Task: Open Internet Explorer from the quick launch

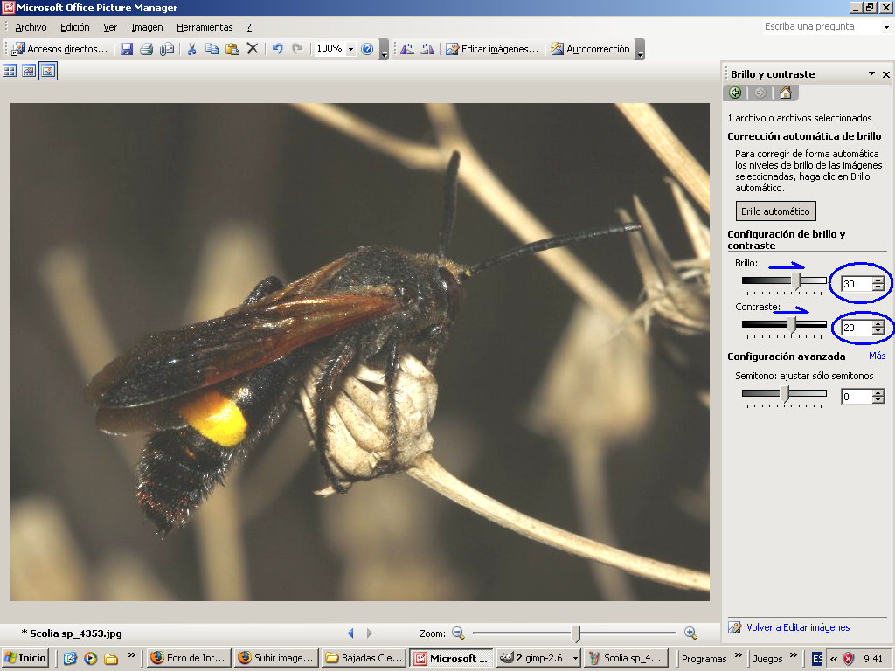Action: click(70, 659)
